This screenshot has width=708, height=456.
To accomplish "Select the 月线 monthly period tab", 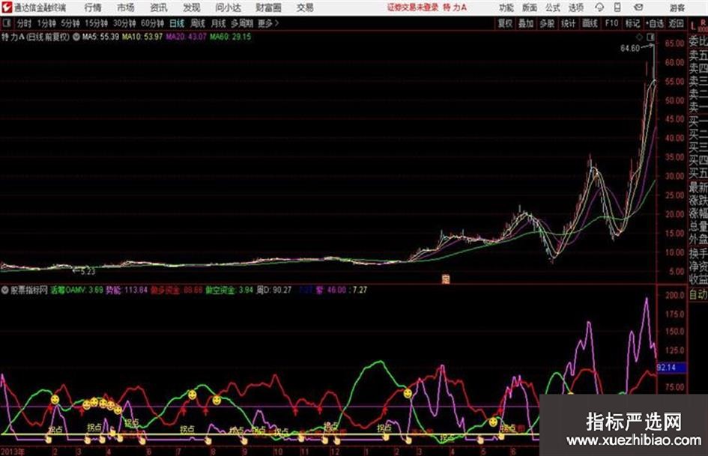I will (x=219, y=23).
